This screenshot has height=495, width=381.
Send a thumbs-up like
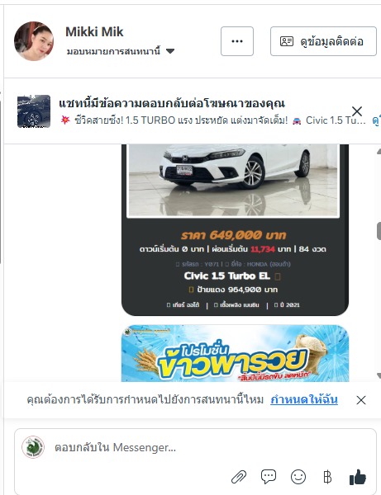(x=358, y=477)
